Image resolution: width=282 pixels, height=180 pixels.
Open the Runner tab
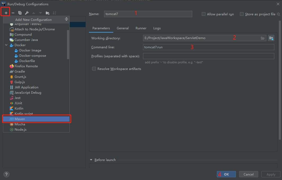(x=141, y=28)
